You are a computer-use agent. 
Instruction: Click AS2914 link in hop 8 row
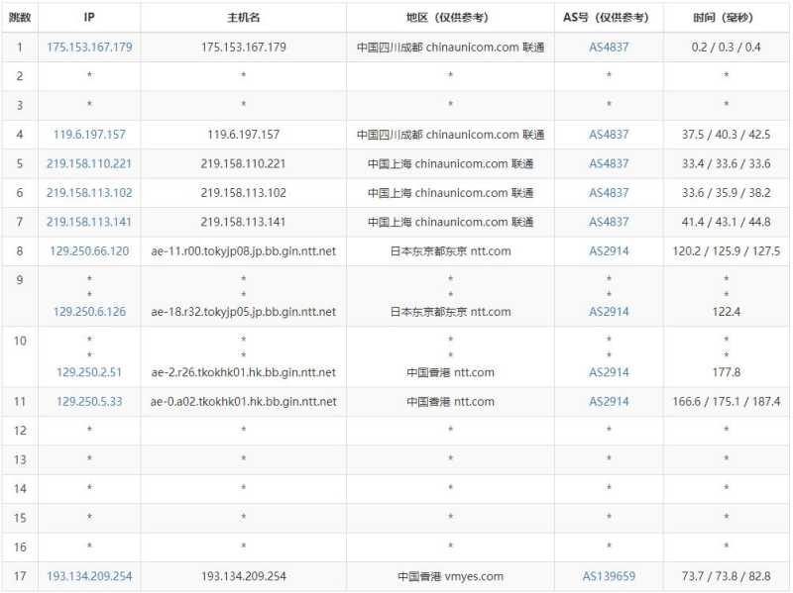[609, 251]
